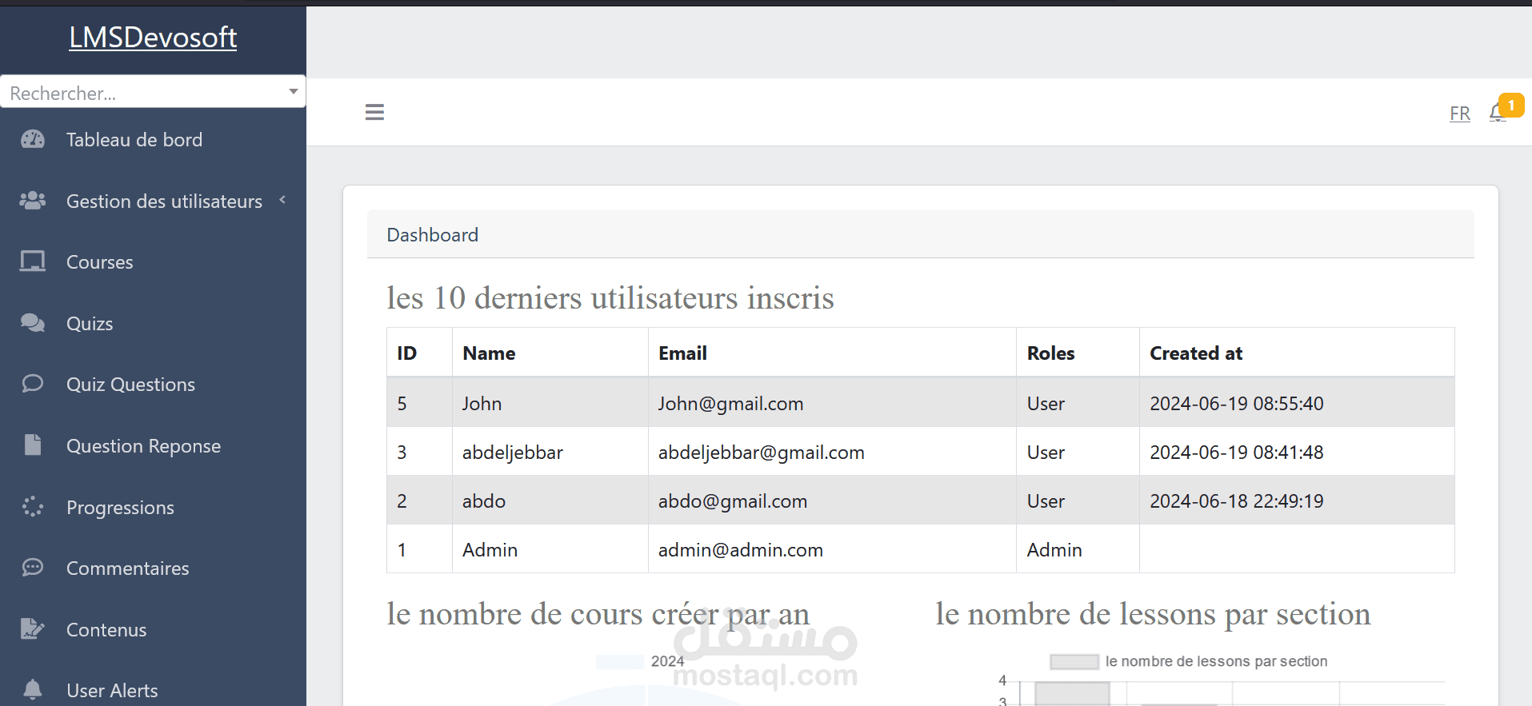Click the Name column header

tap(550, 353)
